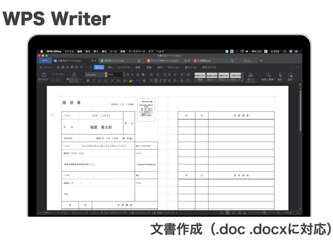The height and width of the screenshot is (249, 333).
Task: Open the YuGothic font name dropdown
Action: (106, 75)
